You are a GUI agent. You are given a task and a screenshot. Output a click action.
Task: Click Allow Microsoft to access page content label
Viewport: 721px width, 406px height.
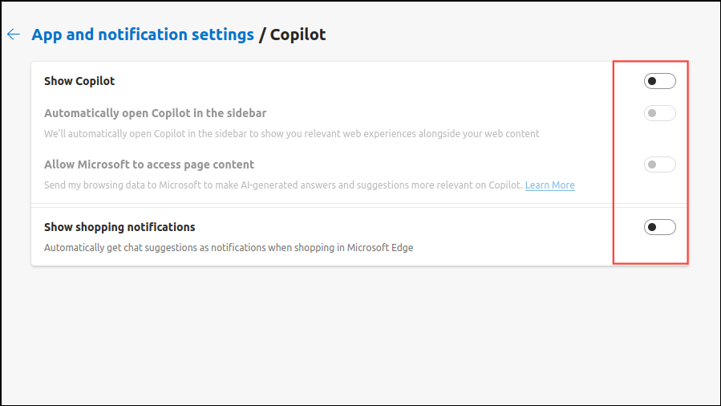[149, 164]
